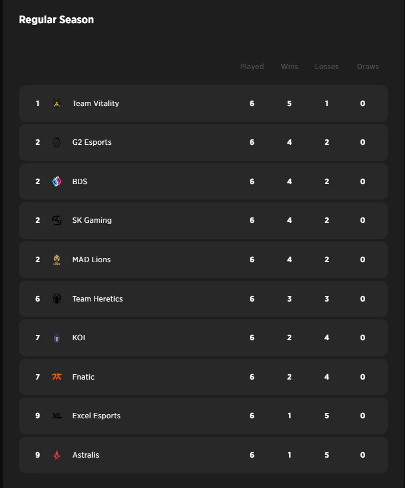Viewport: 405px width, 488px height.
Task: Click the Excel Esports XL logo icon
Action: (x=56, y=415)
